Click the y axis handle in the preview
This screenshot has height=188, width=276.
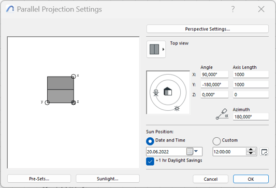47,103
